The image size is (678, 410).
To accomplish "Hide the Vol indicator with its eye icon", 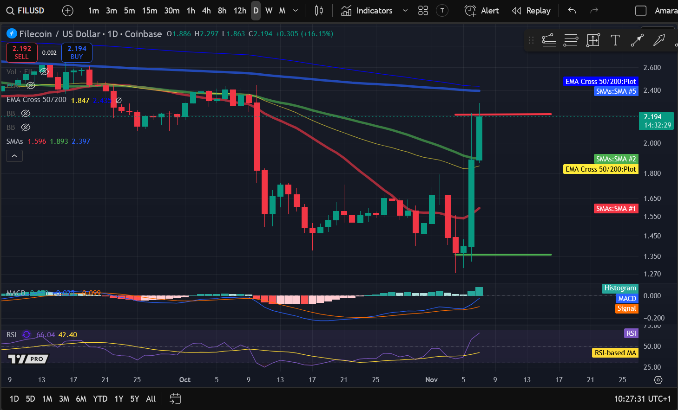I will (44, 71).
